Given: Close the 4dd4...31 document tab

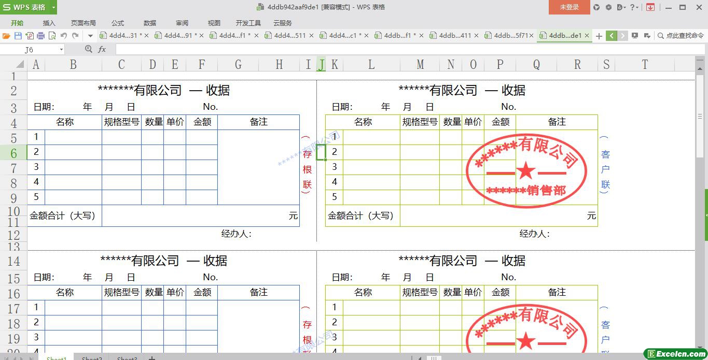Looking at the screenshot, I should tap(147, 36).
